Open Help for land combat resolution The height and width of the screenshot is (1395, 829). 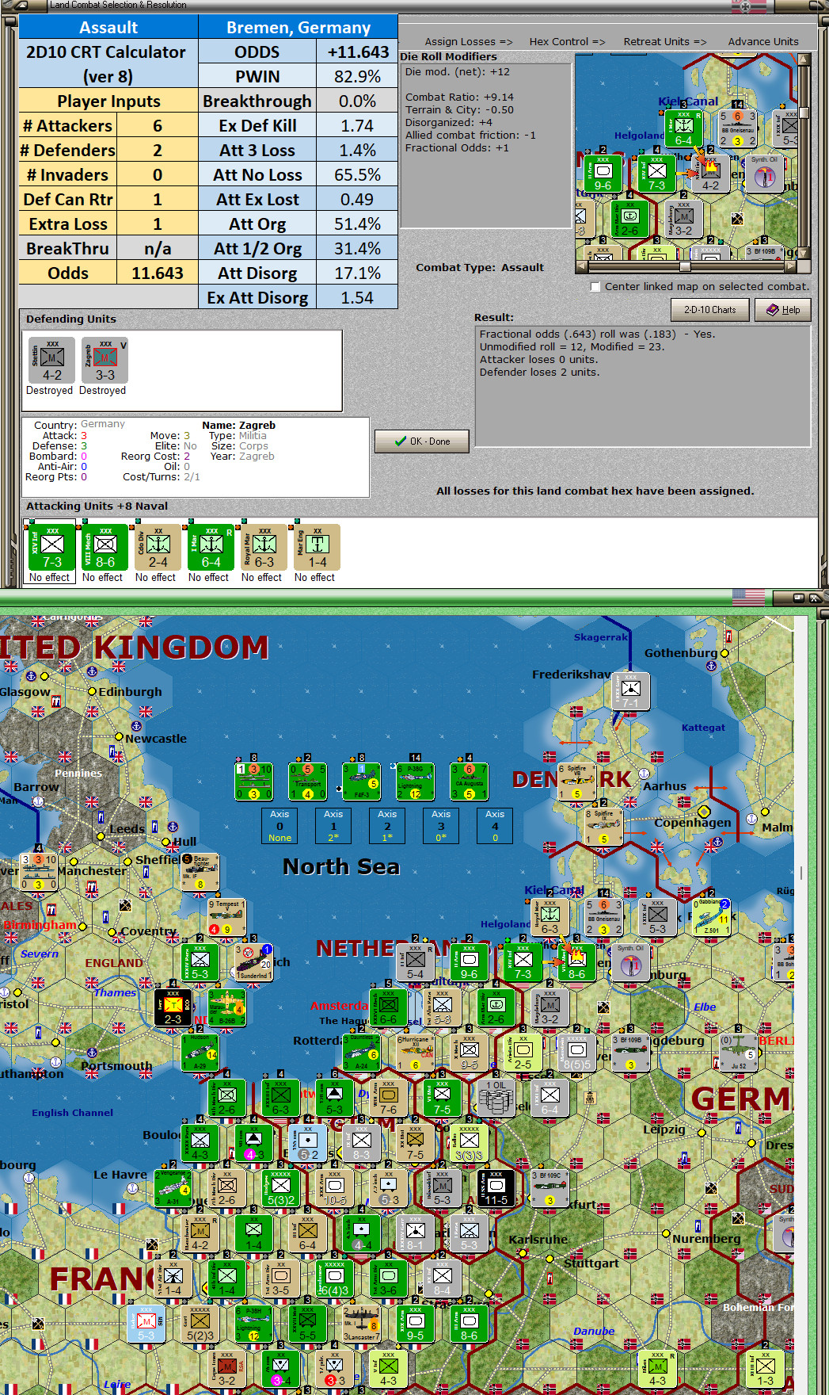(783, 310)
